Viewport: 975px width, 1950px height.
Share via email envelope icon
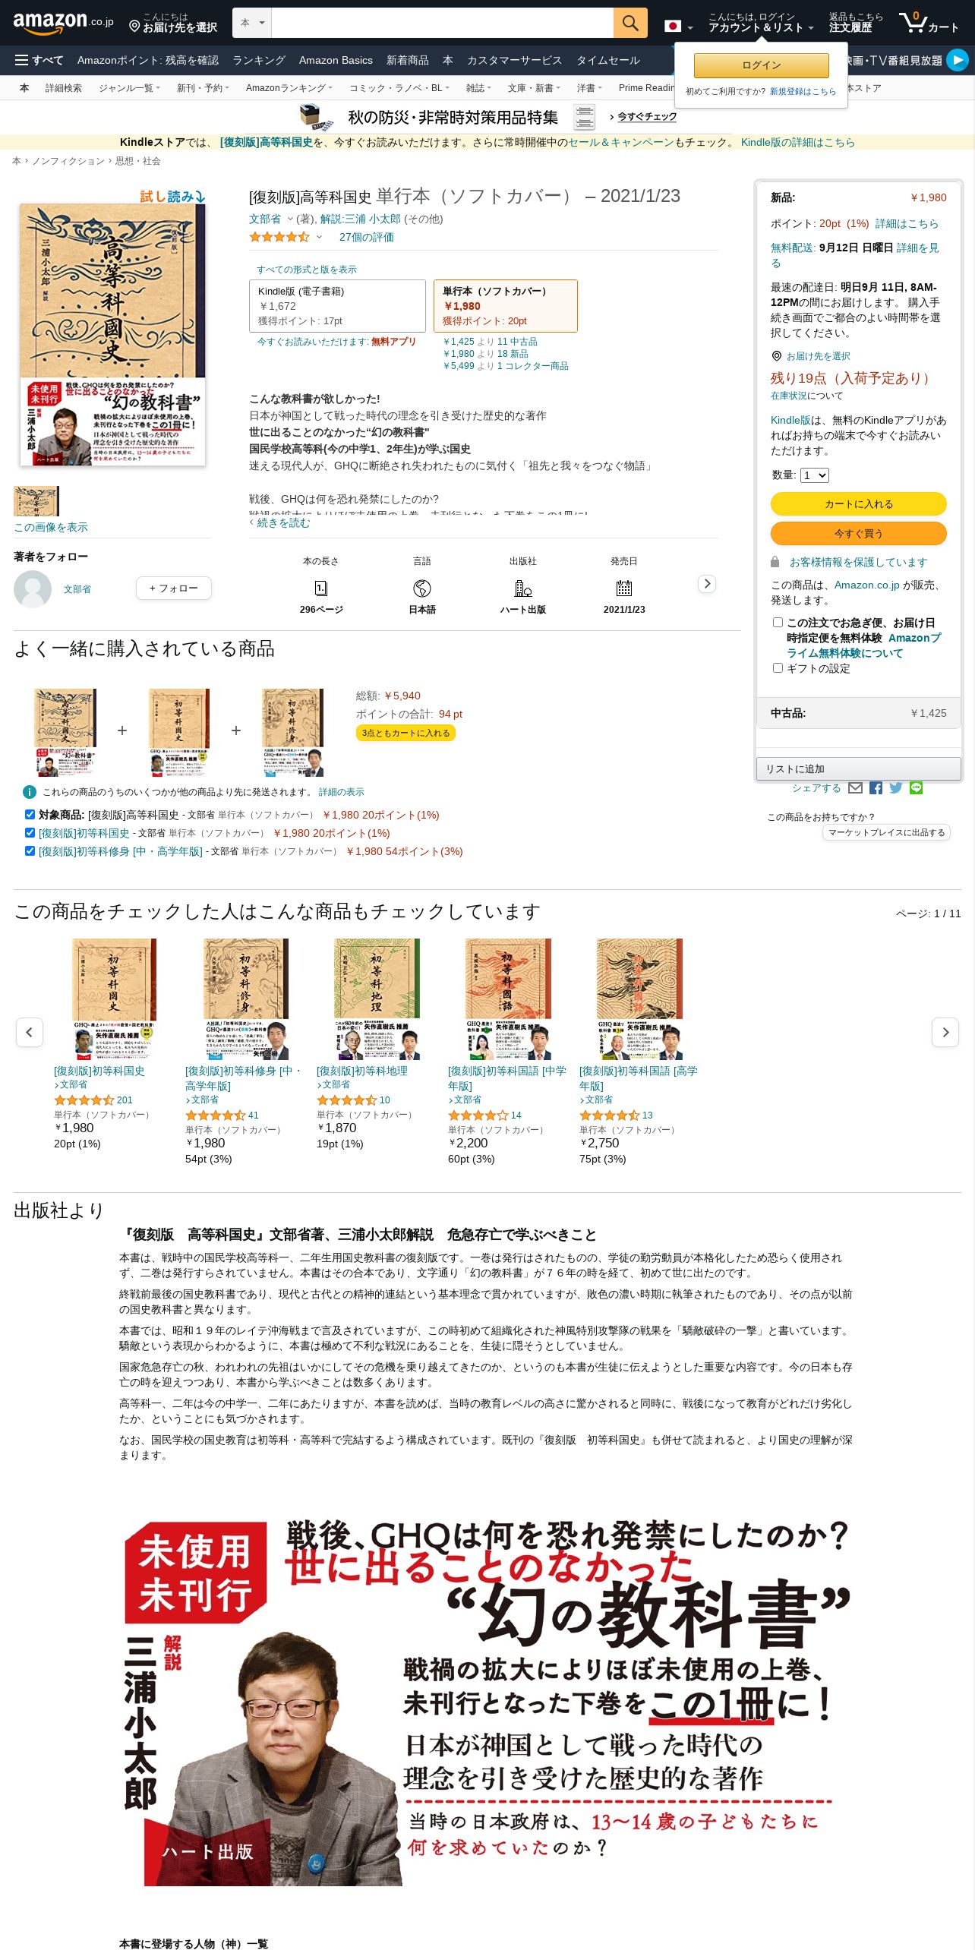tap(855, 788)
